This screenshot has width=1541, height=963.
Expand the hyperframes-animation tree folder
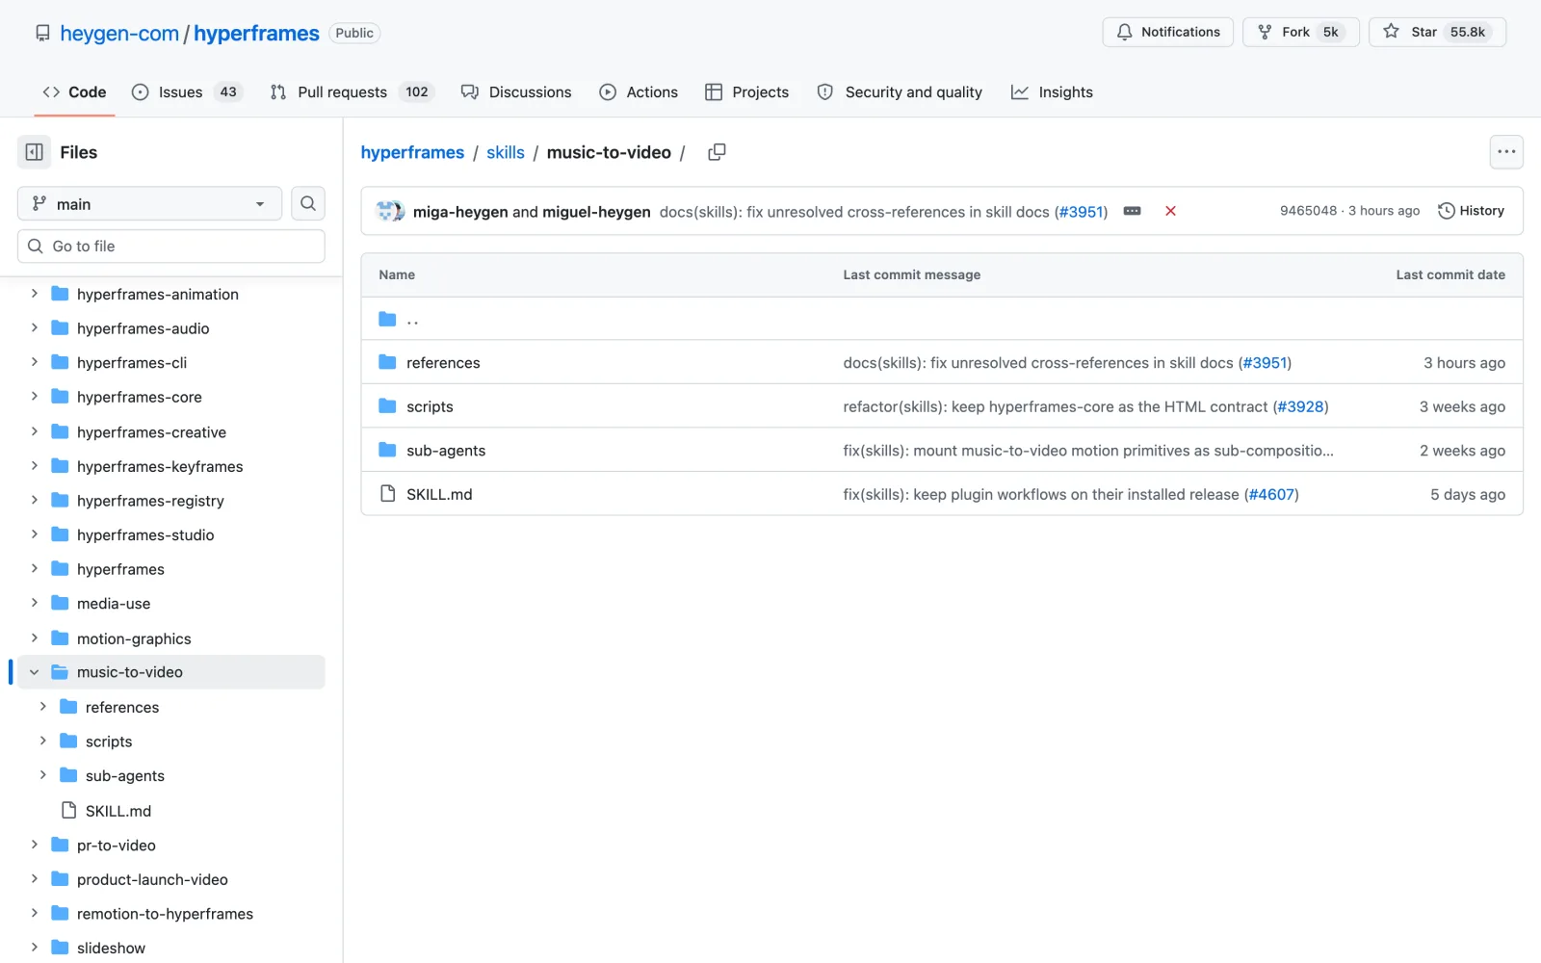[35, 294]
